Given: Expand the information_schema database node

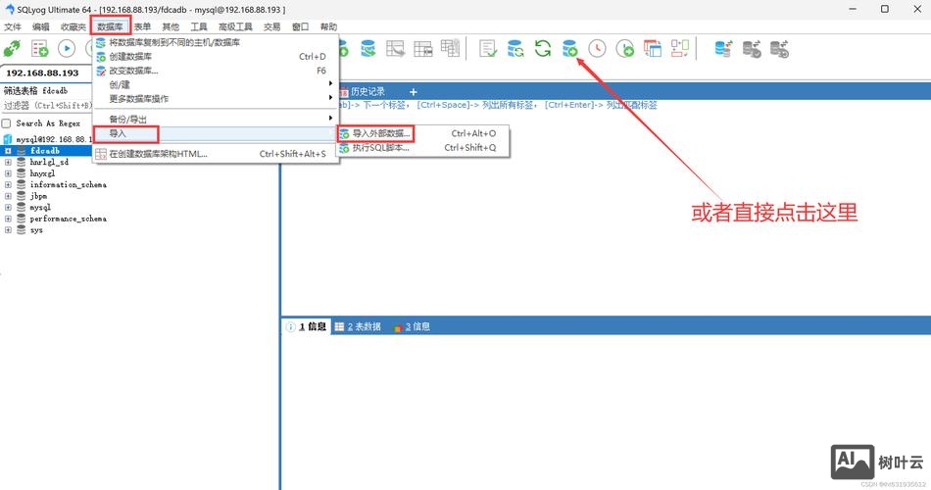Looking at the screenshot, I should (x=8, y=184).
